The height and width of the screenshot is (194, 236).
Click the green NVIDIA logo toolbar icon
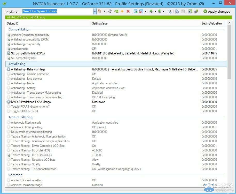tap(116, 11)
